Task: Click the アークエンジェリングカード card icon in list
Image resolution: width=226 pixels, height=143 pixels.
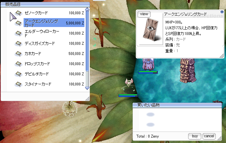Action: [19, 23]
